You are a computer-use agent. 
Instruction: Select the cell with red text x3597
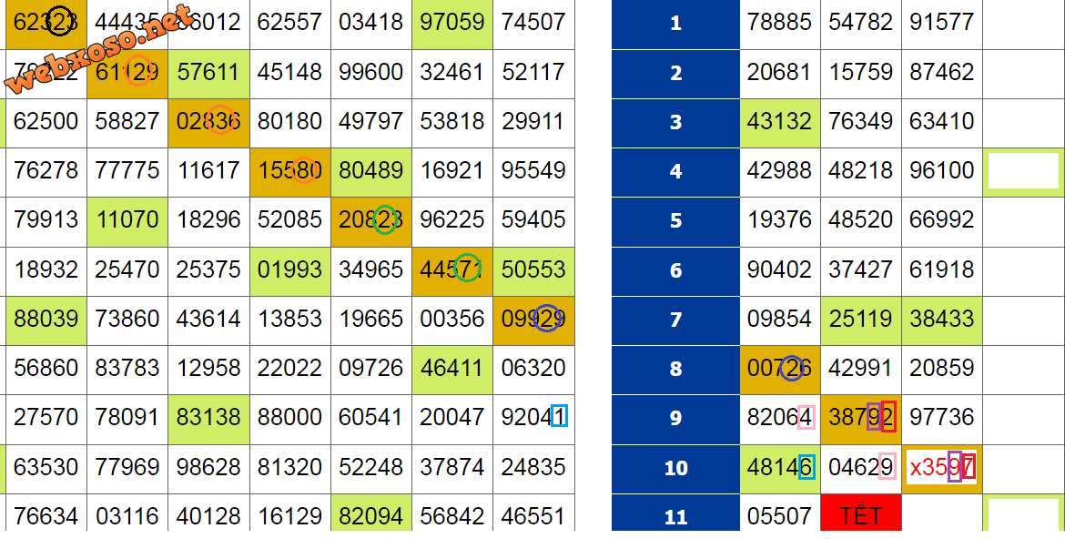click(x=942, y=467)
